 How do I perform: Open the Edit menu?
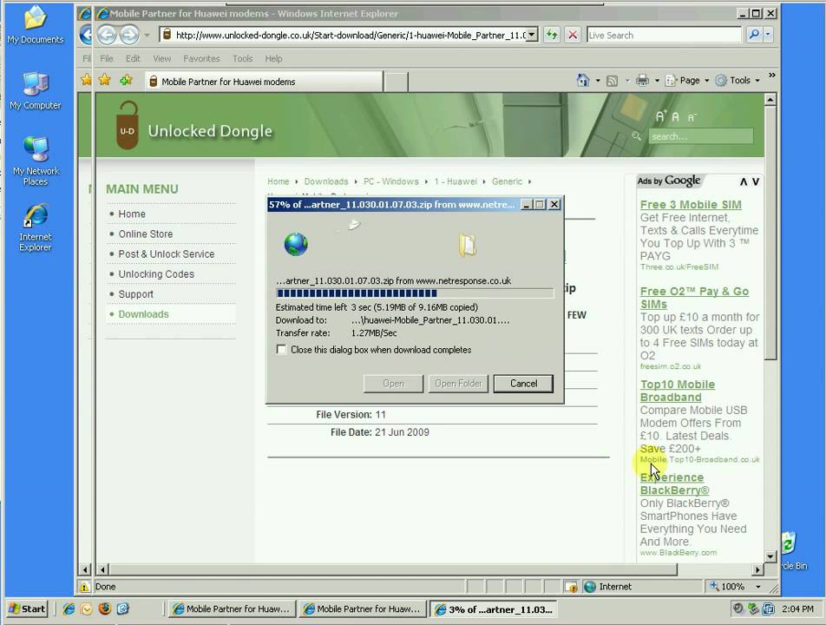(133, 58)
